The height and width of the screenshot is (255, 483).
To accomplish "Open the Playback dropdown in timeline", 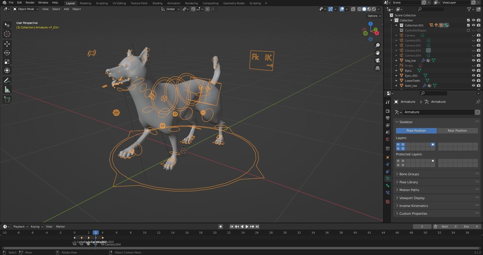I will pos(20,227).
